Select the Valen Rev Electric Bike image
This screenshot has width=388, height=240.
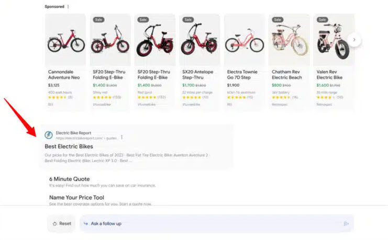point(334,40)
